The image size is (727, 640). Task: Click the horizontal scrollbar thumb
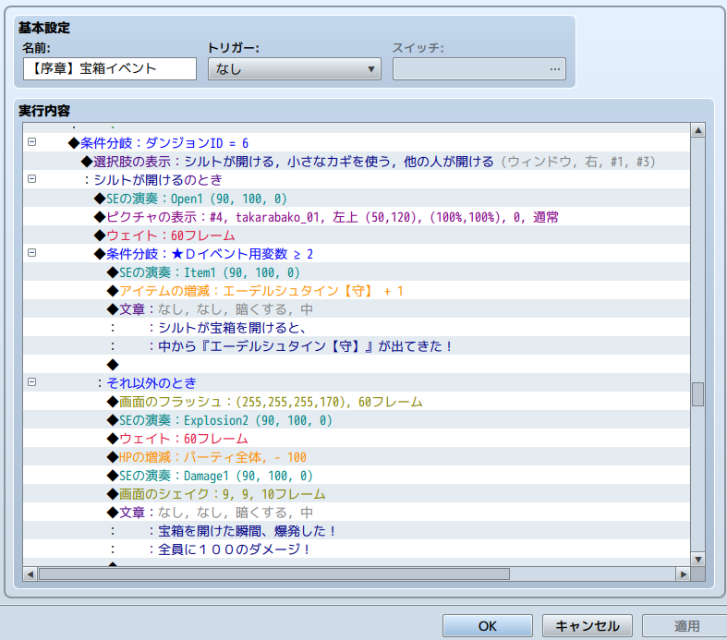pyautogui.click(x=274, y=574)
